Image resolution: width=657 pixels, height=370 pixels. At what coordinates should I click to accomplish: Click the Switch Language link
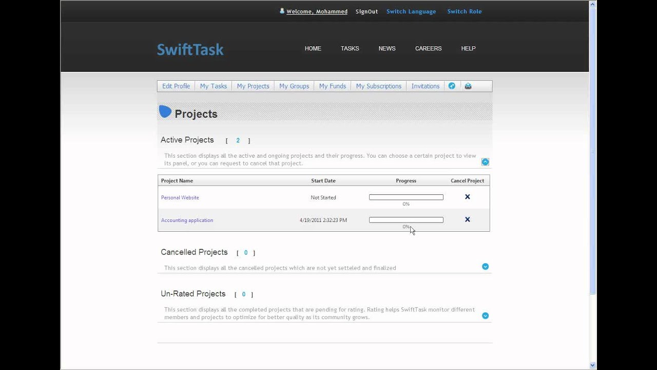(411, 11)
